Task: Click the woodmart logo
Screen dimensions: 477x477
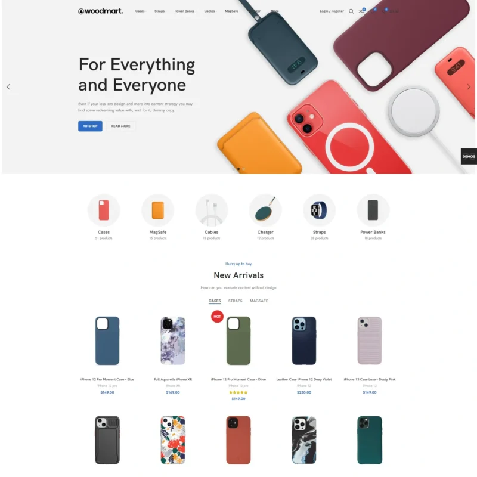Action: point(101,11)
